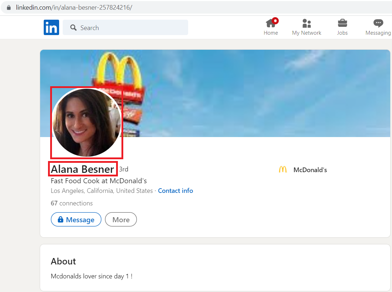This screenshot has height=292, width=392.
Task: Open the More options button
Action: coord(121,219)
